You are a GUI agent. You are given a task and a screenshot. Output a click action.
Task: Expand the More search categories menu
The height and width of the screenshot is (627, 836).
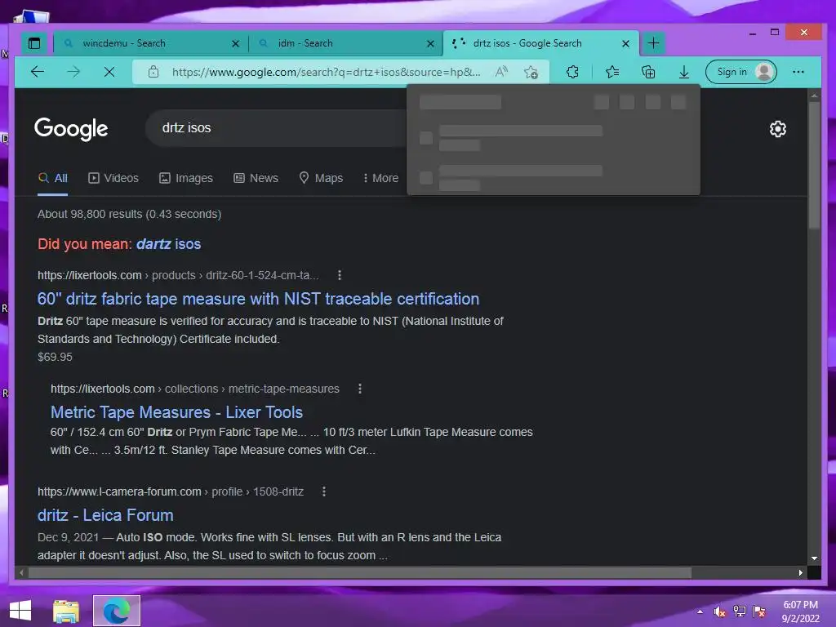point(380,178)
